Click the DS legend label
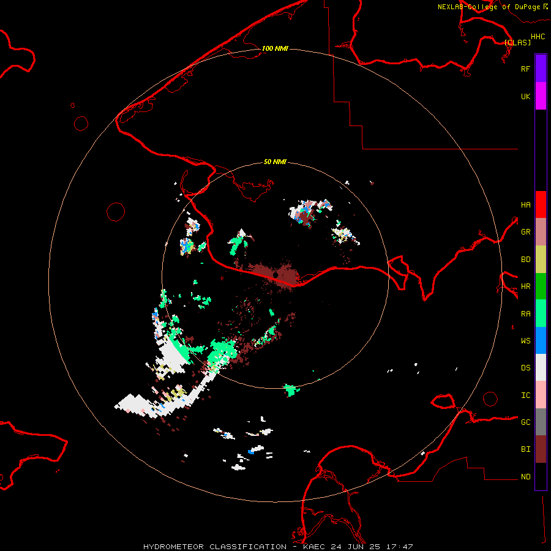 point(526,368)
